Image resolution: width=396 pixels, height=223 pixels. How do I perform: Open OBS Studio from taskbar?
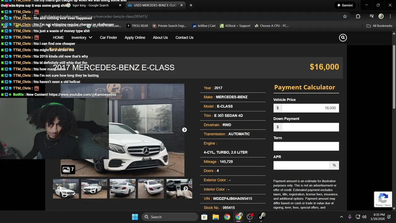click(x=250, y=217)
